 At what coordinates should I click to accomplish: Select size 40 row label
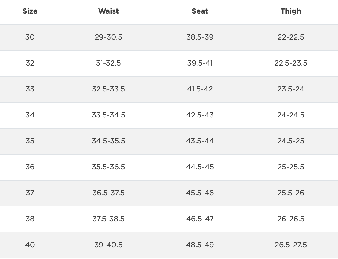[30, 245]
